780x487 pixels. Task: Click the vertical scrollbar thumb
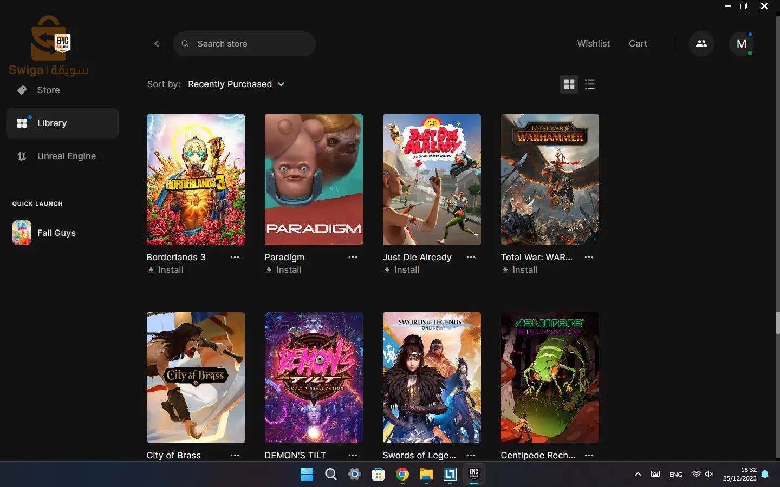[x=777, y=323]
